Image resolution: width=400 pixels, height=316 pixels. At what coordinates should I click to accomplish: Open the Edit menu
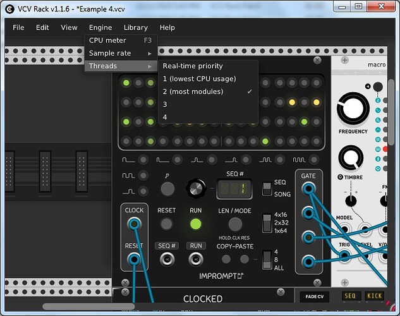tap(42, 28)
